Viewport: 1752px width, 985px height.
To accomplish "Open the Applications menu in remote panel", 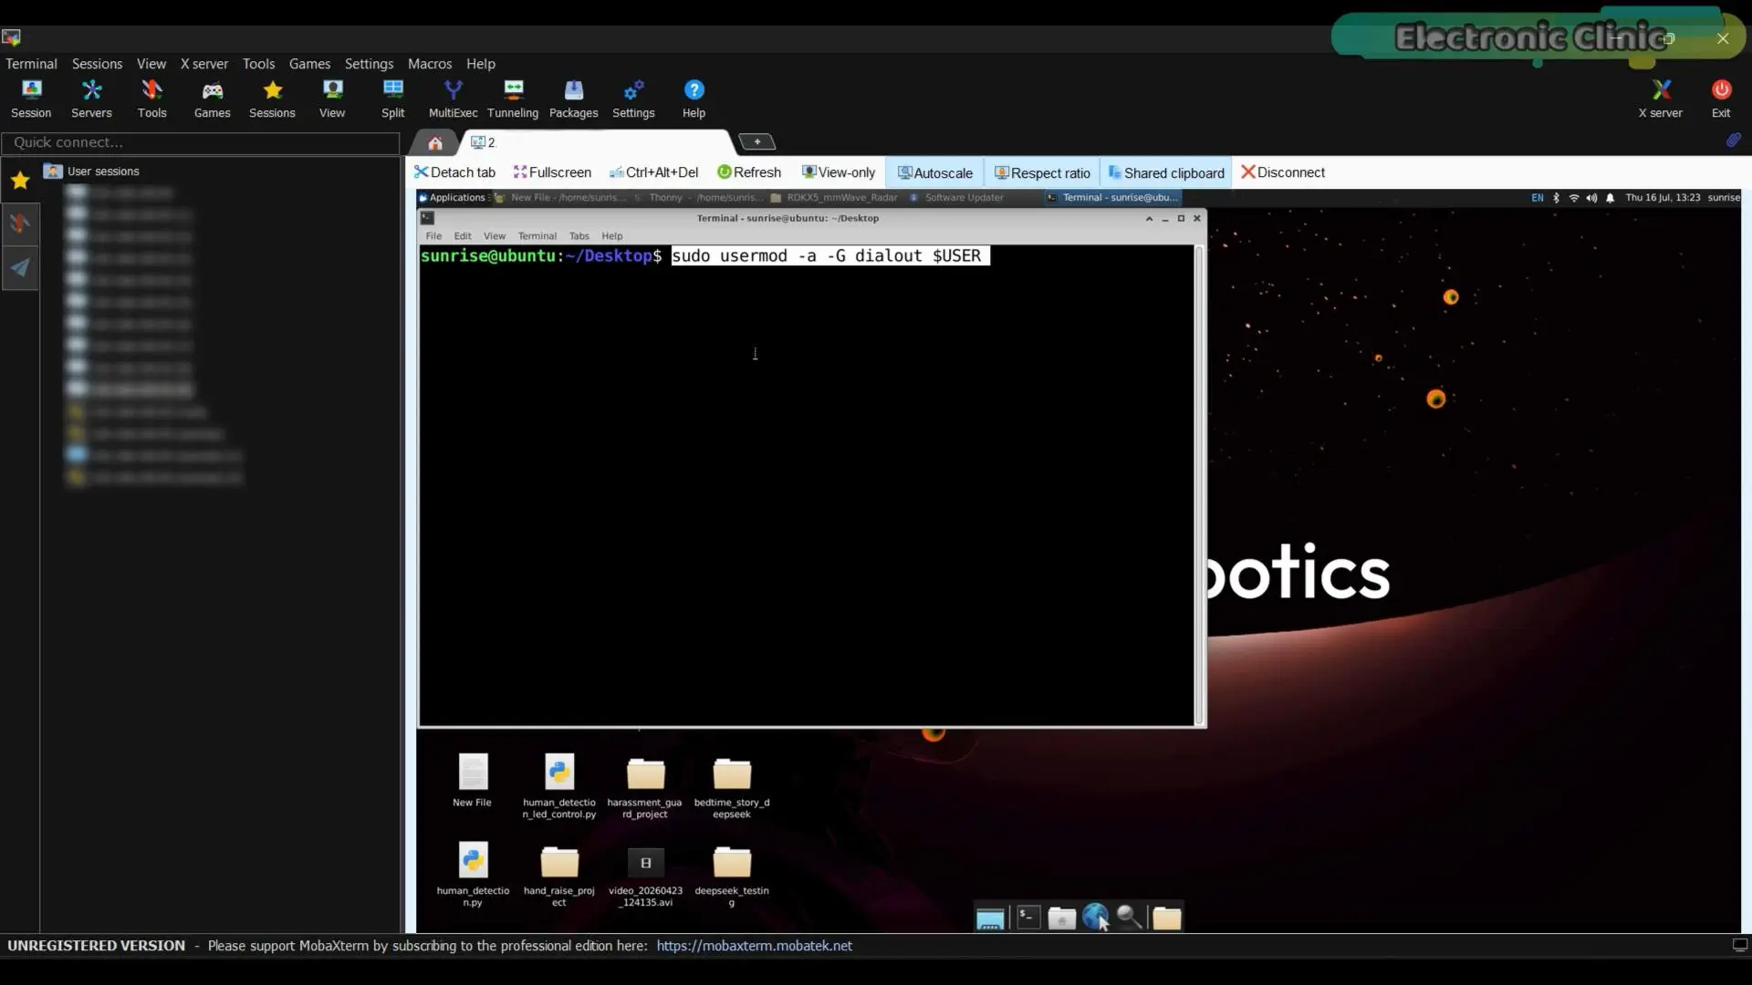I will 453,197.
